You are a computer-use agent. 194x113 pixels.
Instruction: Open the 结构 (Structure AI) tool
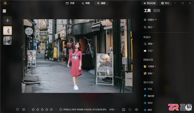point(148,103)
